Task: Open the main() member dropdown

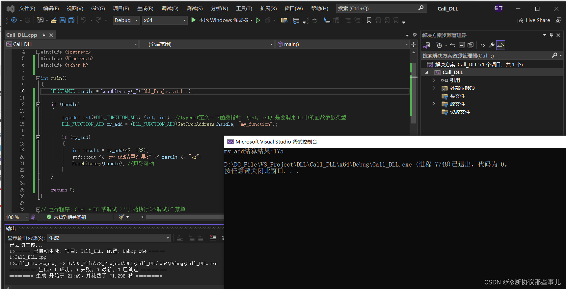Action: 342,44
